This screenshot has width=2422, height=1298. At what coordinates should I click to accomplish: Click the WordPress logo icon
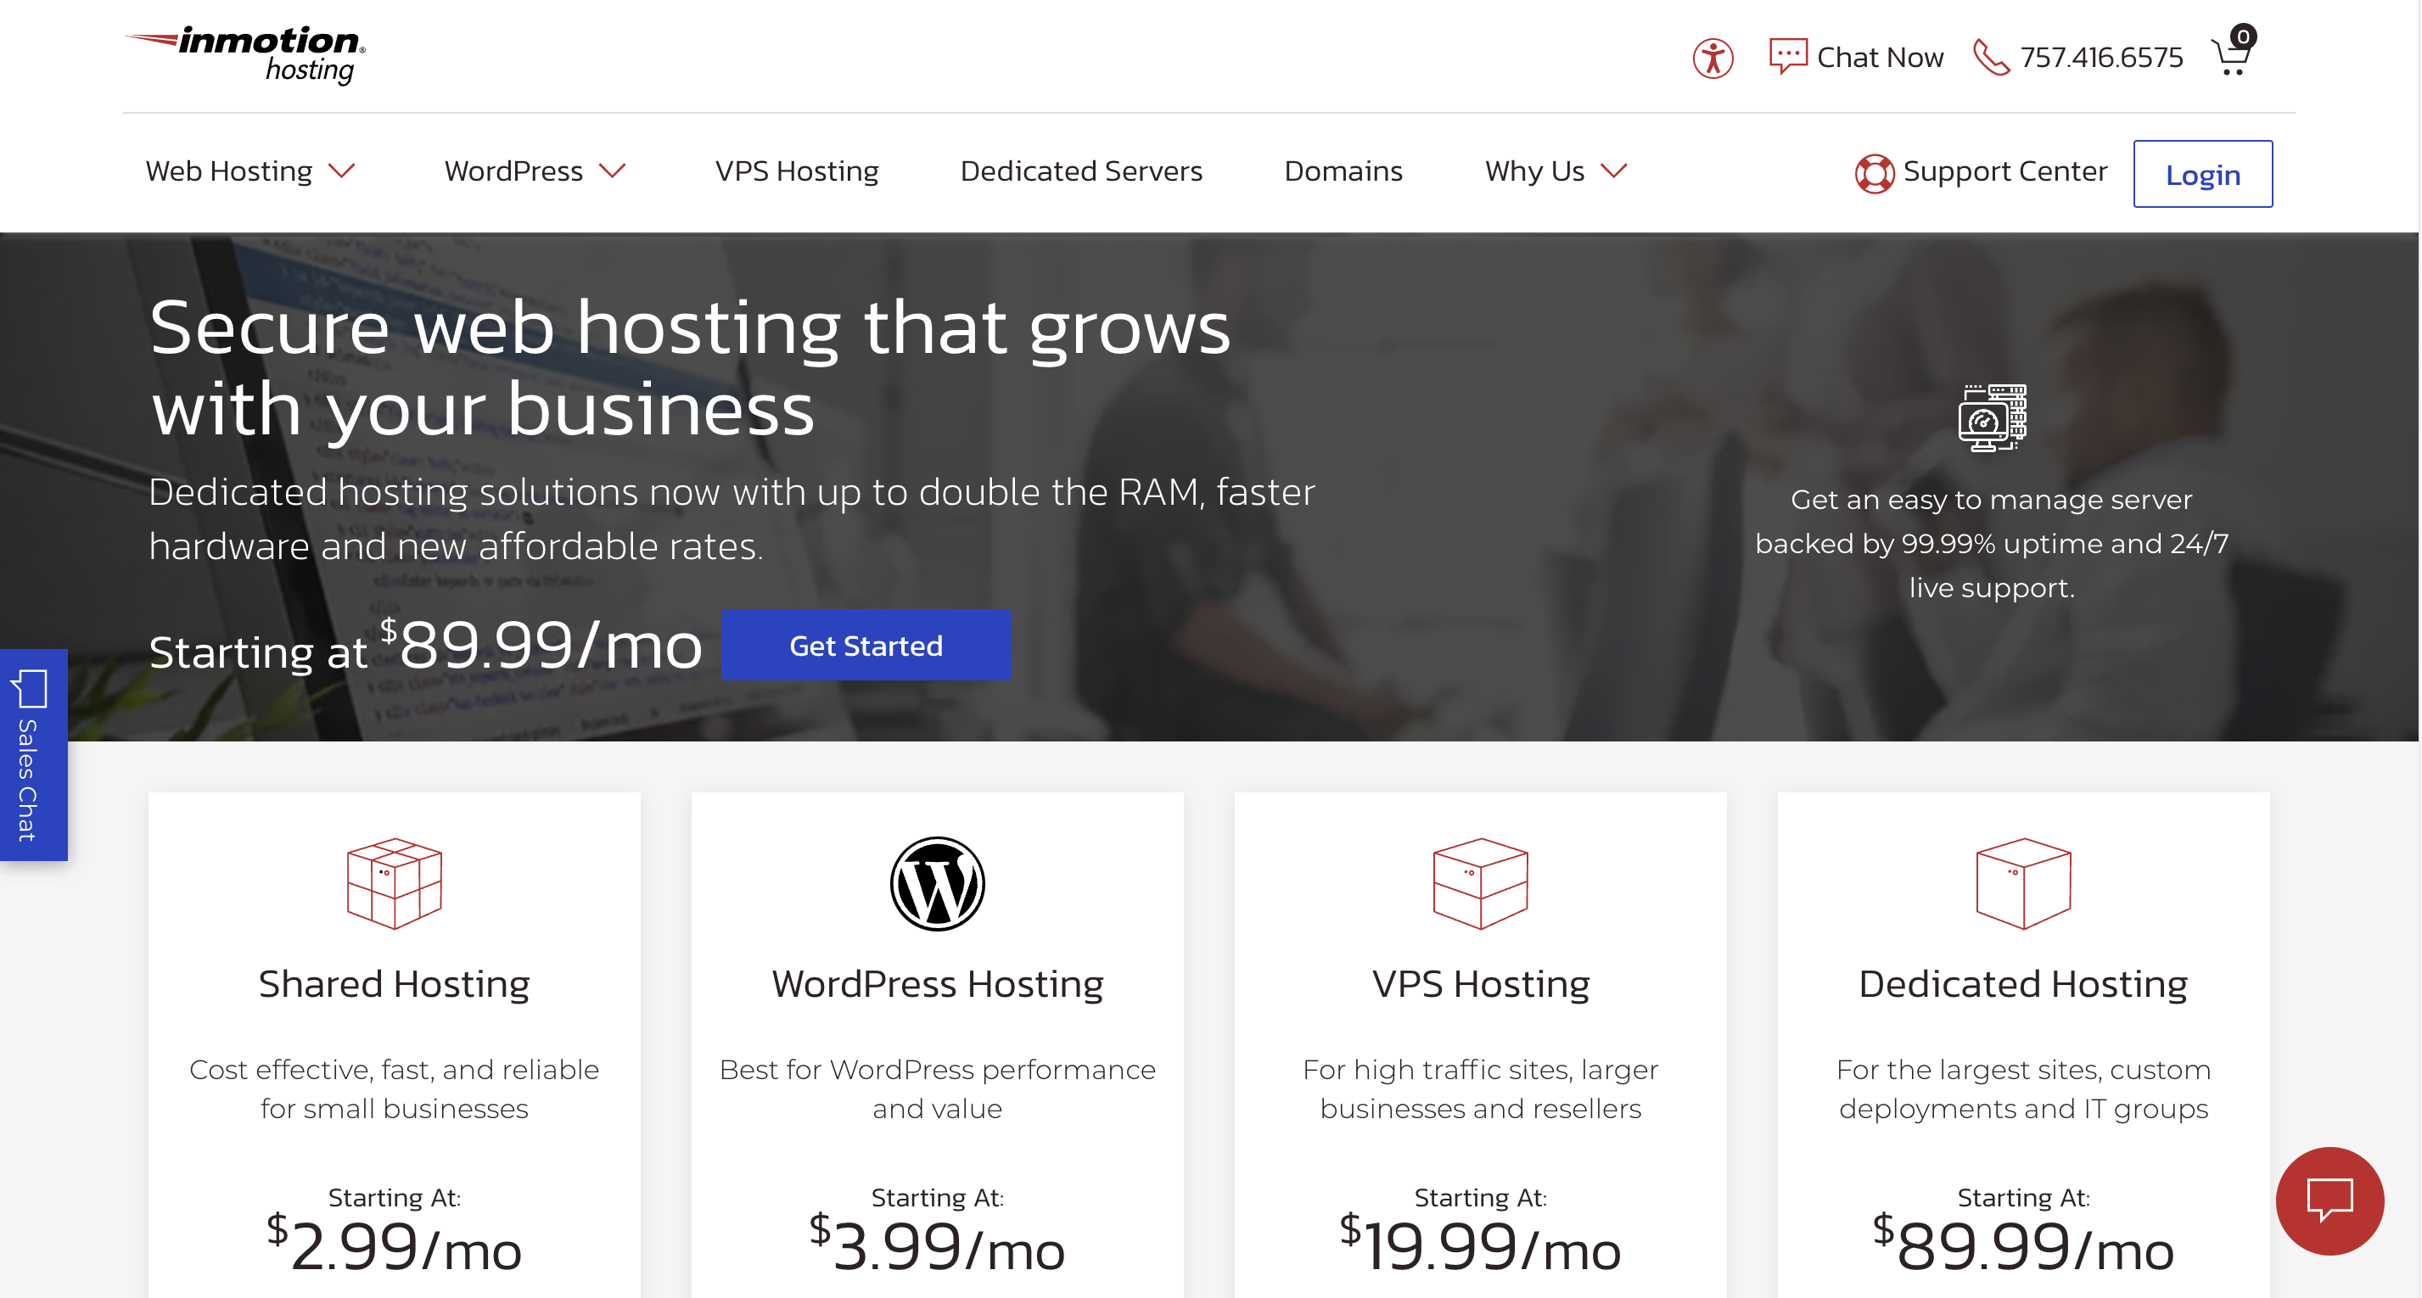[936, 883]
